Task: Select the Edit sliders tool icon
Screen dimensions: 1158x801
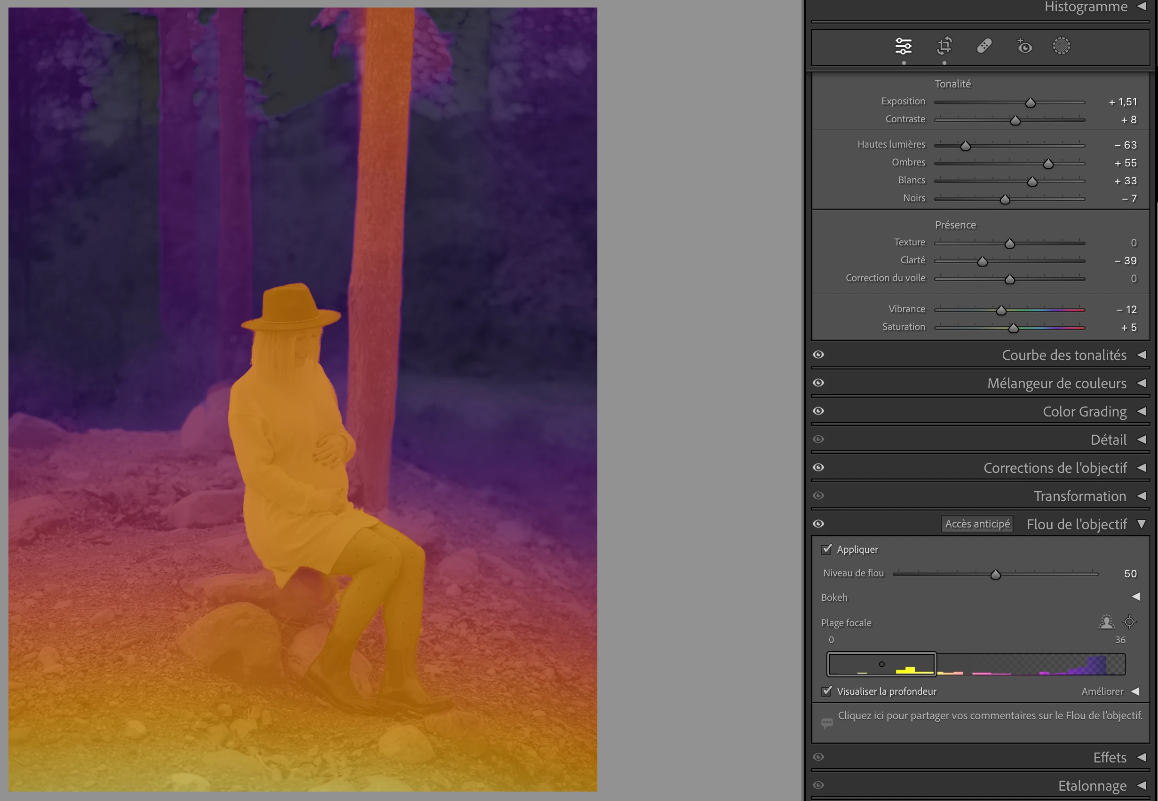Action: point(903,46)
